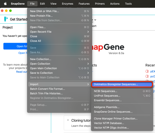This screenshot has height=133, width=155.
Task: Choose New Protein File
Action: click(59, 16)
